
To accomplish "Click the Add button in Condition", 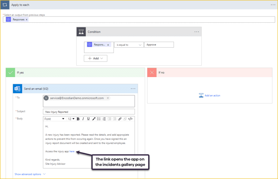I will point(95,58).
